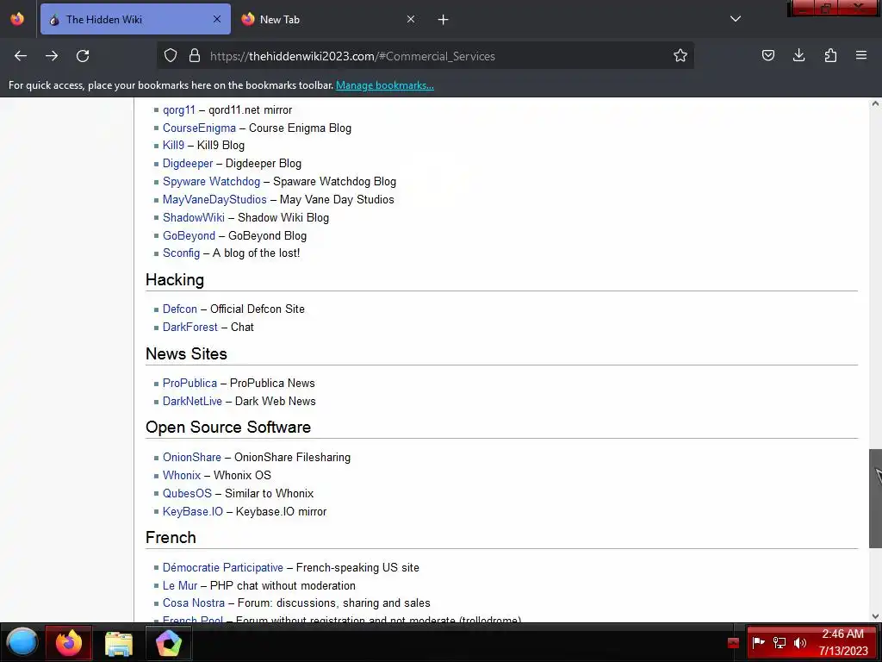Click the French section heading
The height and width of the screenshot is (662, 882).
[171, 537]
